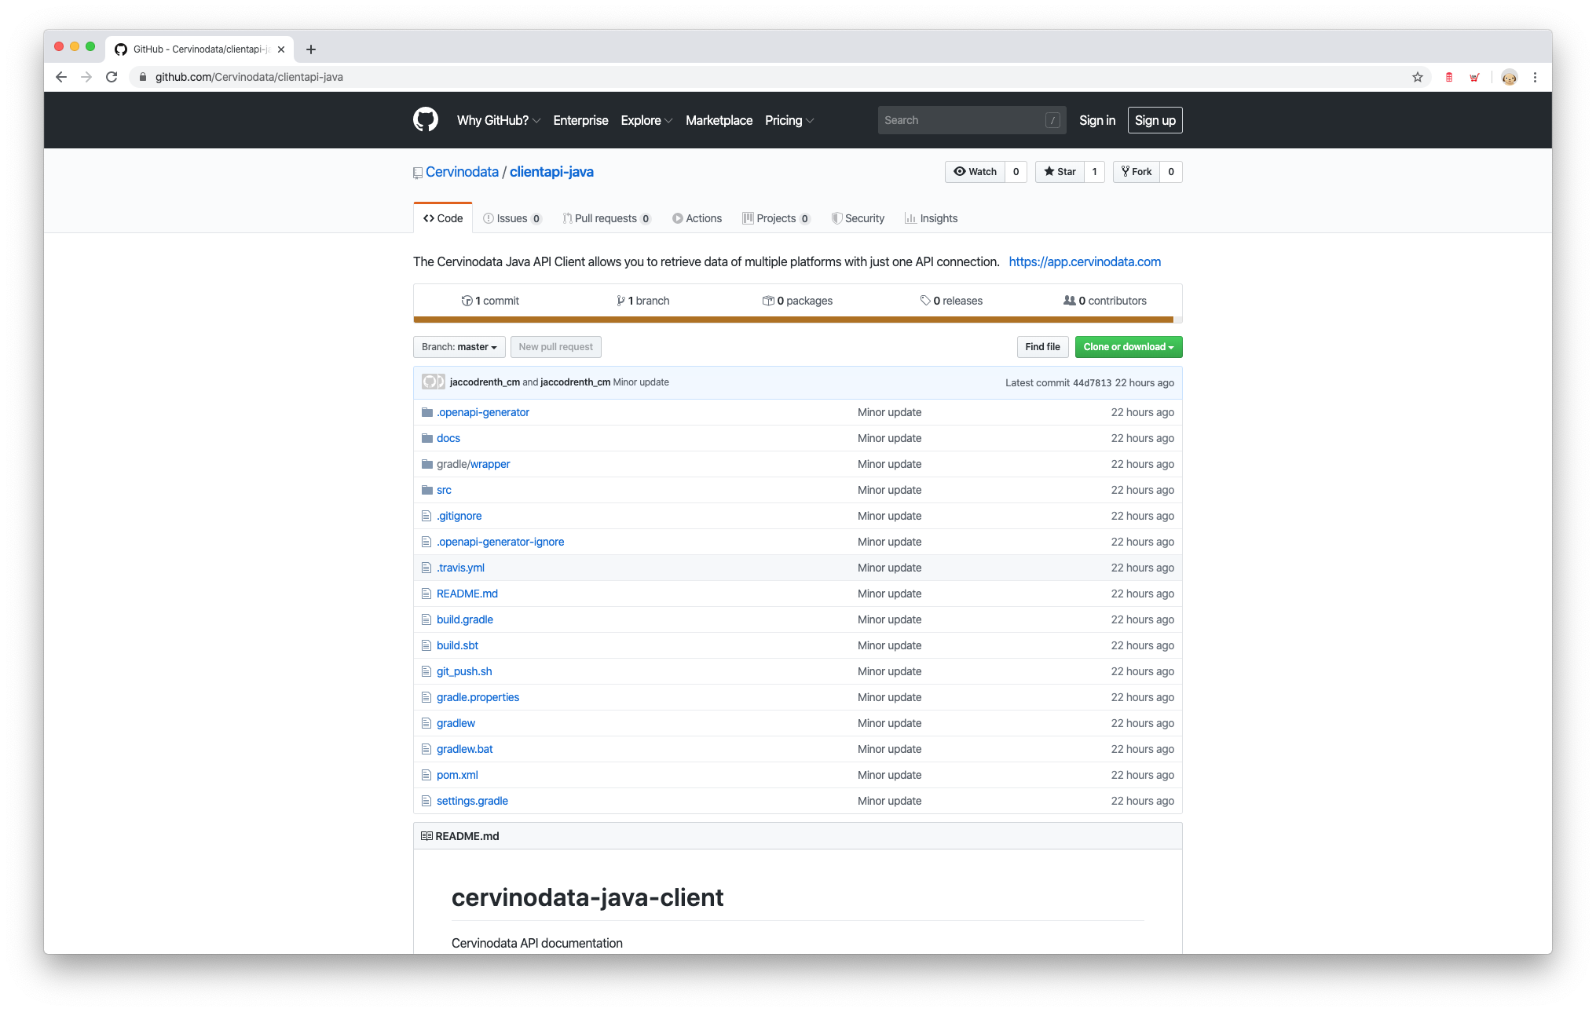Image resolution: width=1596 pixels, height=1012 pixels.
Task: Click the pom.xml file icon
Action: point(426,775)
